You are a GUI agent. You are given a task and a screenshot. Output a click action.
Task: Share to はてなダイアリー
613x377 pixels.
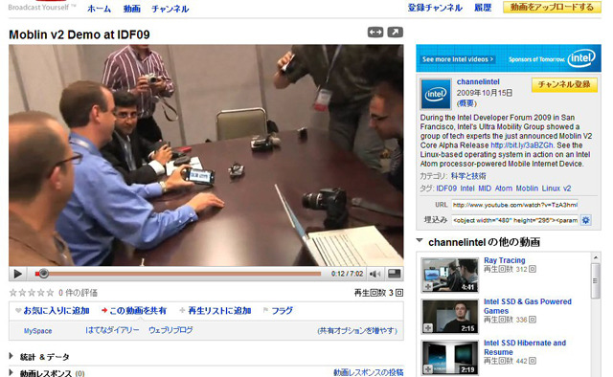[x=112, y=330]
